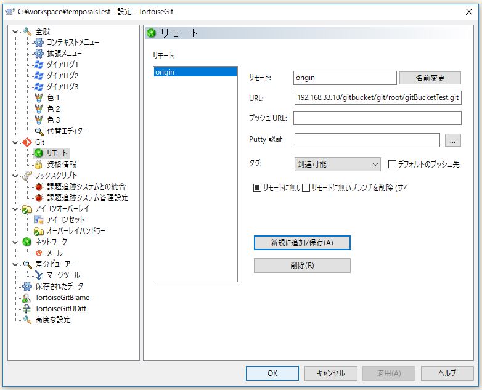Click the hook icon for フックスクリプト
Image resolution: width=482 pixels, height=390 pixels.
[x=27, y=176]
